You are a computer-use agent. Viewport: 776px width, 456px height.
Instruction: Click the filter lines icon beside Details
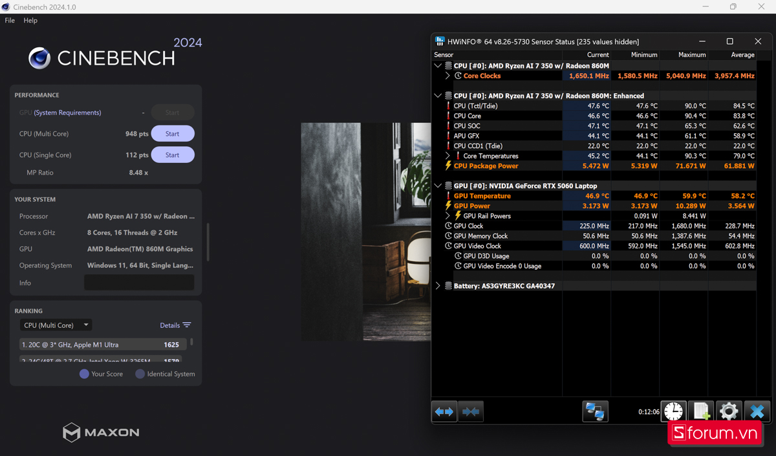coord(187,325)
